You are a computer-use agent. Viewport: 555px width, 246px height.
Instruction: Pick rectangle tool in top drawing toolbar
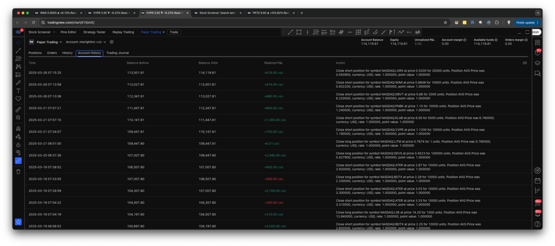tap(299, 32)
